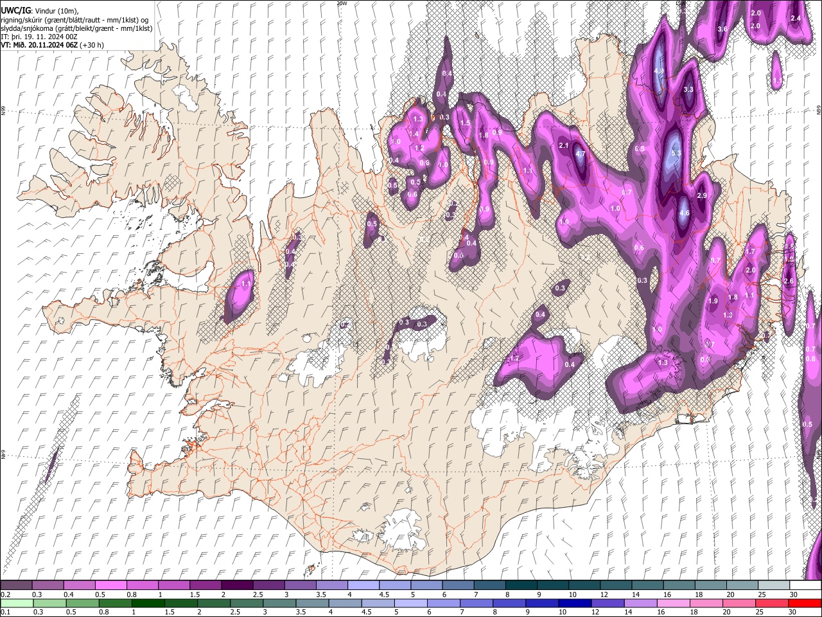Click top-row pink legend swatch between 0.5 and 0.8
The width and height of the screenshot is (822, 617).
point(110,585)
